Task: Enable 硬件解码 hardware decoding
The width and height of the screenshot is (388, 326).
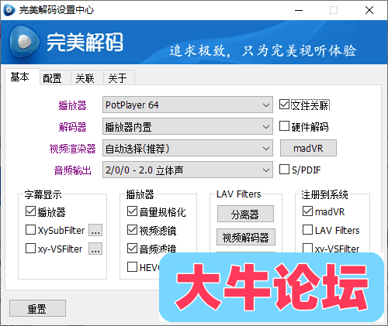Action: [x=284, y=126]
